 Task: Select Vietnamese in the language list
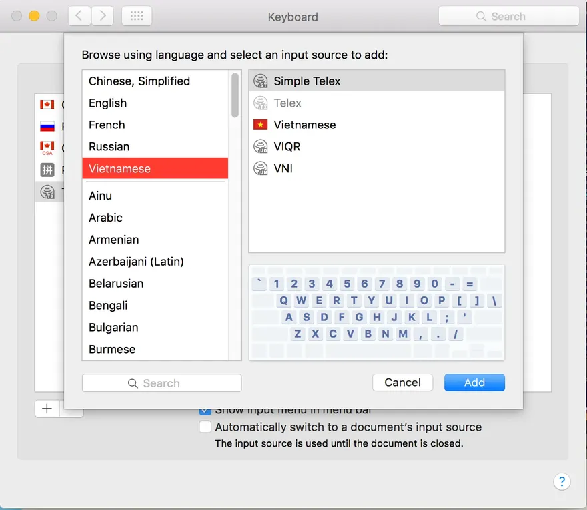(x=155, y=168)
